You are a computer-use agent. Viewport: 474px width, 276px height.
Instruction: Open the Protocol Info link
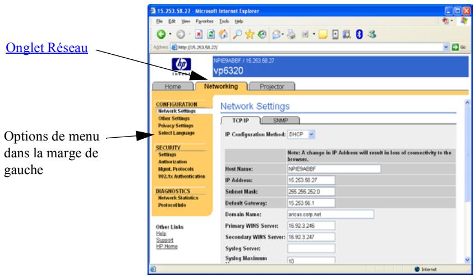tap(172, 205)
